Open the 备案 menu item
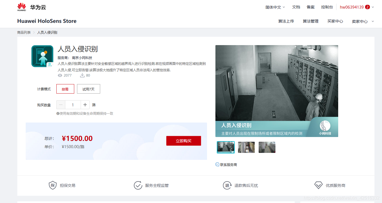This screenshot has width=382, height=203. pos(311,7)
